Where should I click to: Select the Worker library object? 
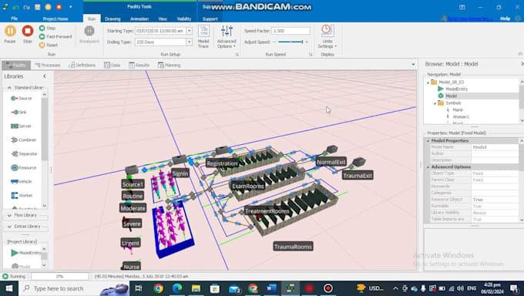pyautogui.click(x=22, y=195)
